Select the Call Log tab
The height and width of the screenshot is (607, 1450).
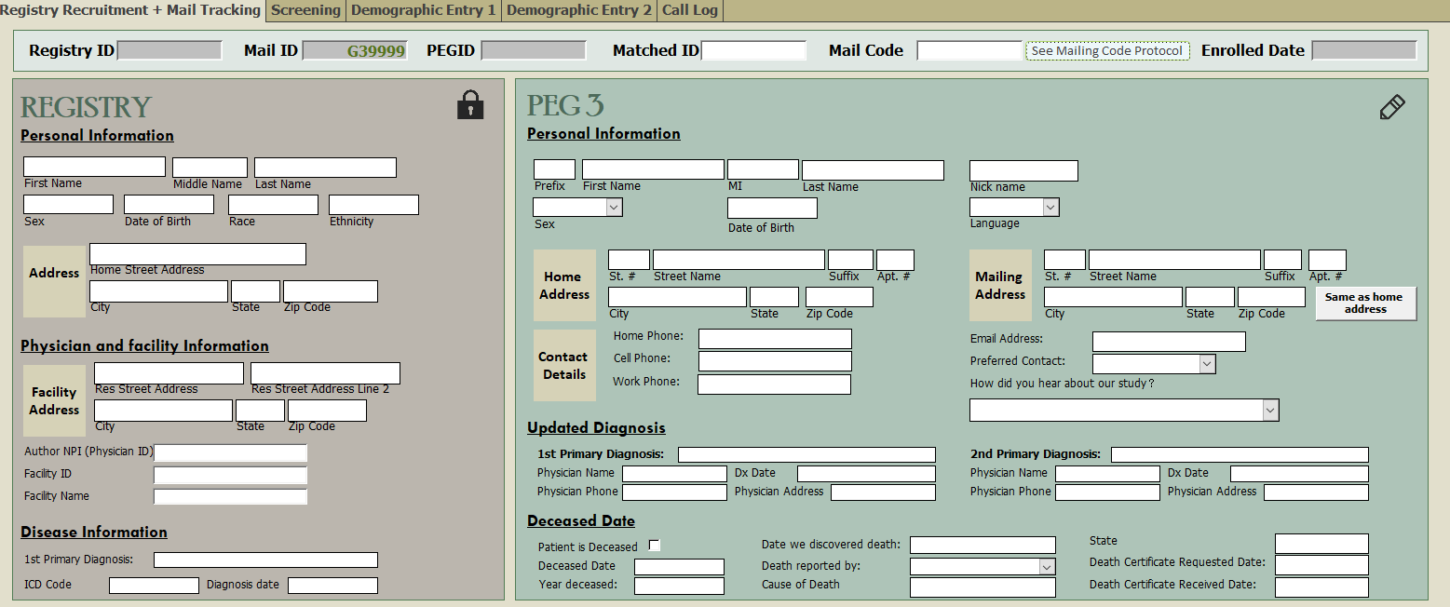[689, 10]
